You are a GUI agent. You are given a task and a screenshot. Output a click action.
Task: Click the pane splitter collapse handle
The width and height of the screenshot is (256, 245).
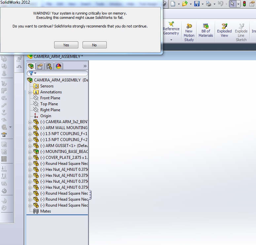pyautogui.click(x=90, y=195)
